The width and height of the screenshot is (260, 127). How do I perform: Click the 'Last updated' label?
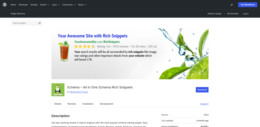point(167,121)
